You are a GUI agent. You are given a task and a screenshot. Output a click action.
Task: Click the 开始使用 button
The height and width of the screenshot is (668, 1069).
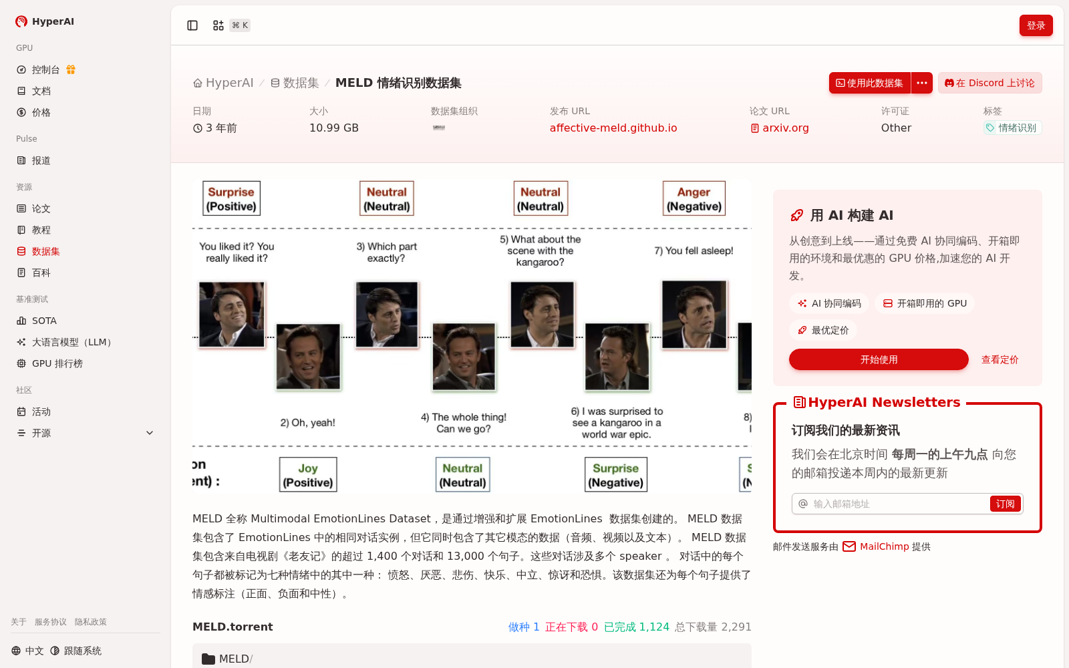[879, 359]
